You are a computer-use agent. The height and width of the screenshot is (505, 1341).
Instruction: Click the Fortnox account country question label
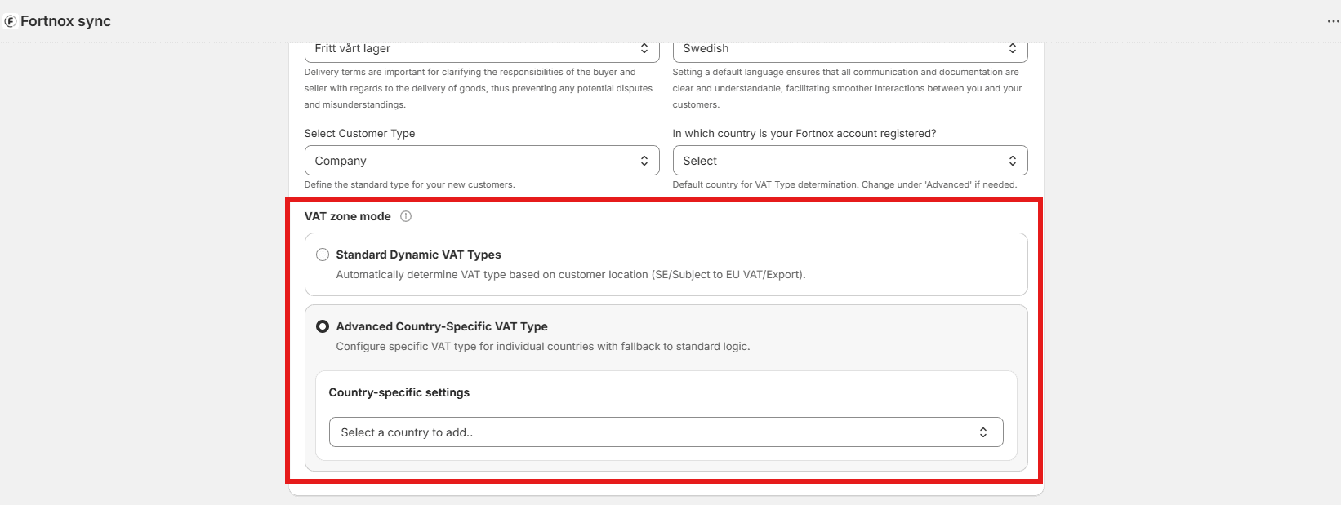pos(804,133)
